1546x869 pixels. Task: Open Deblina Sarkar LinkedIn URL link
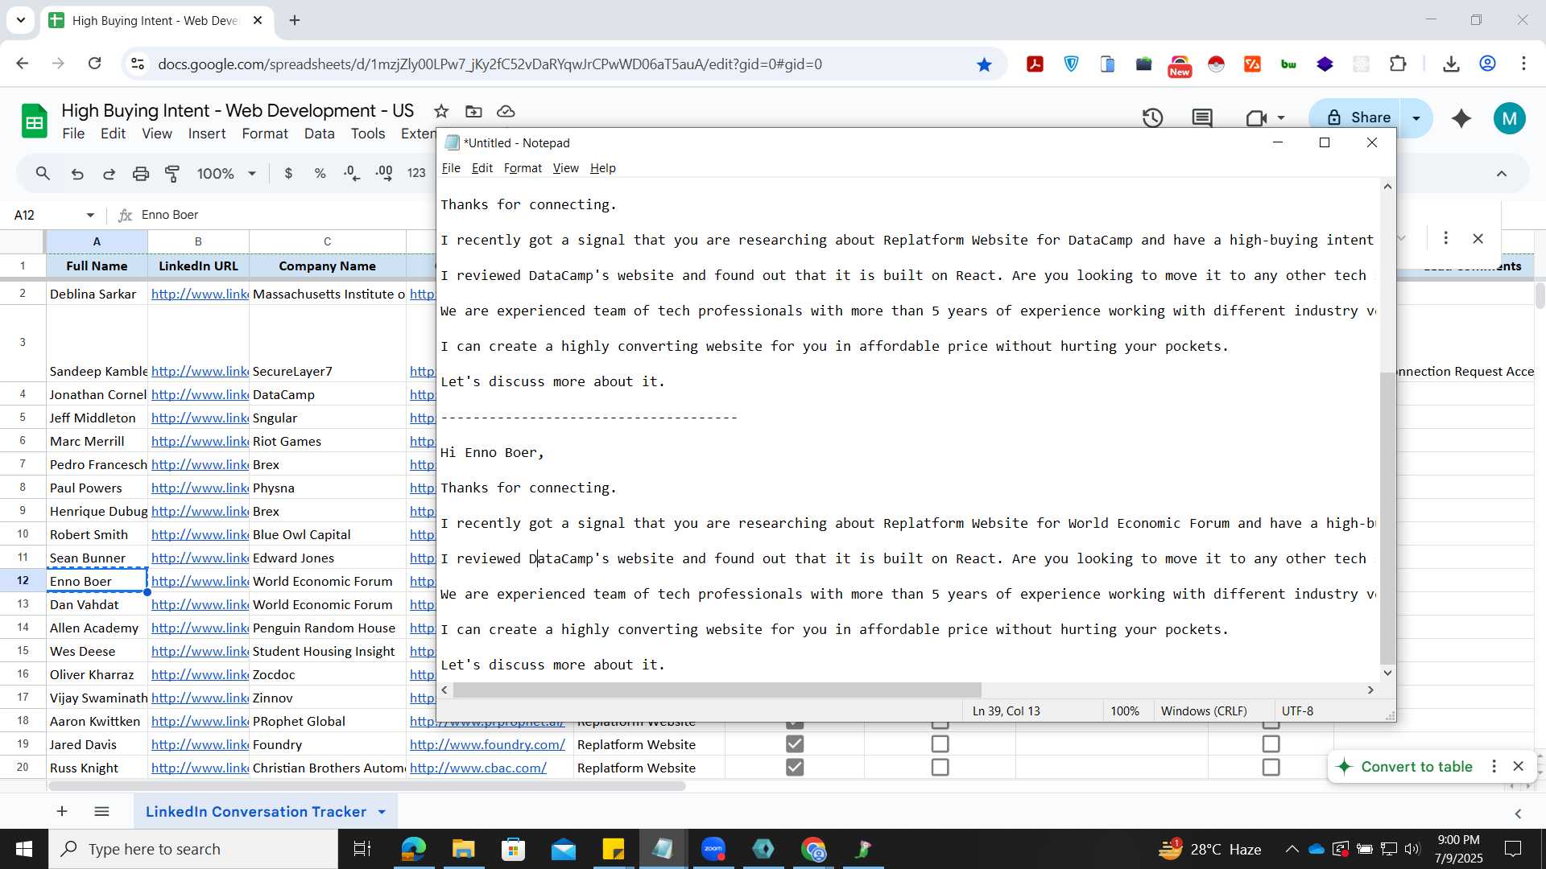(200, 294)
